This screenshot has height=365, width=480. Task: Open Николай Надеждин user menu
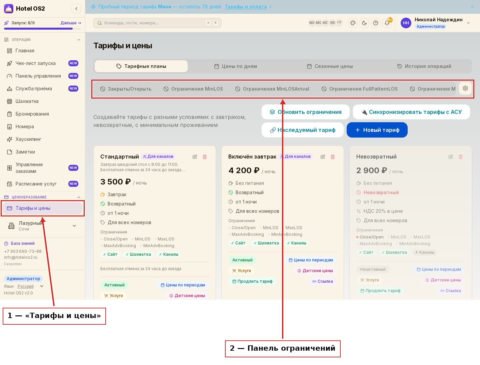[436, 23]
